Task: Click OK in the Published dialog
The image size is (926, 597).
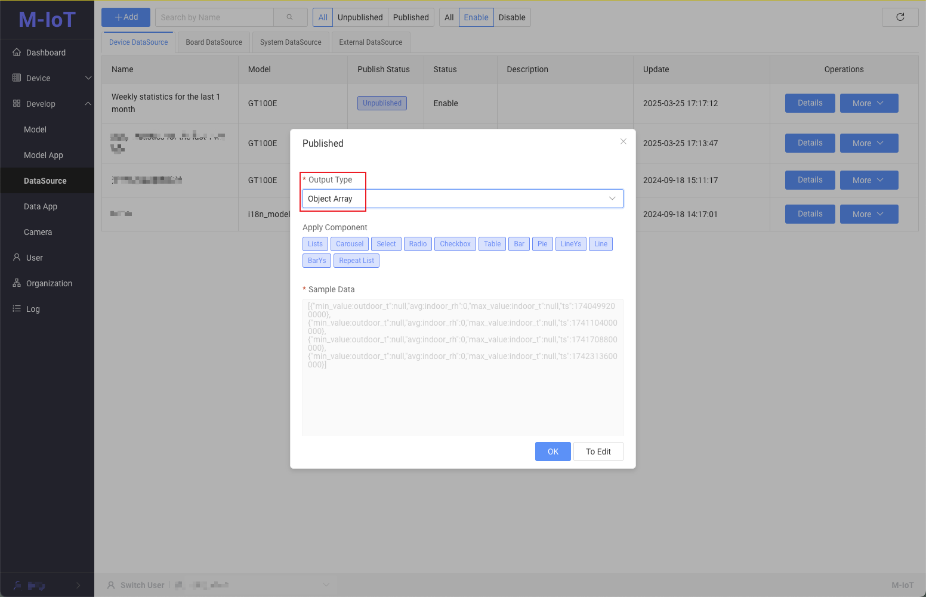Action: click(552, 451)
